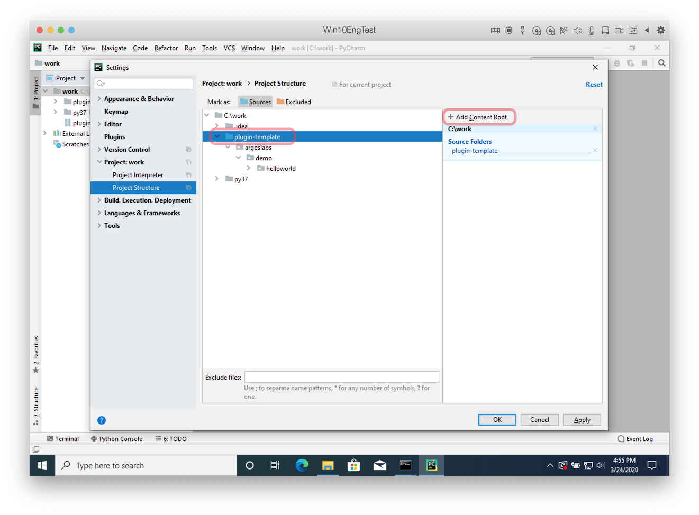Viewport: 699px width, 515px height.
Task: Show hidden tray icons chevron
Action: point(550,465)
